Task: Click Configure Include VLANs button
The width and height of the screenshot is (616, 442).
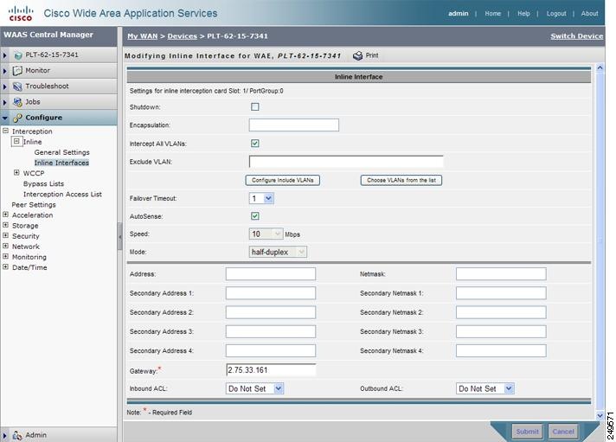Action: tap(282, 180)
